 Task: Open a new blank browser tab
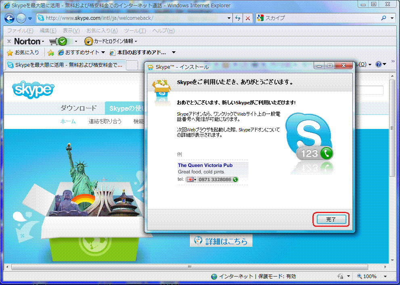[132, 65]
